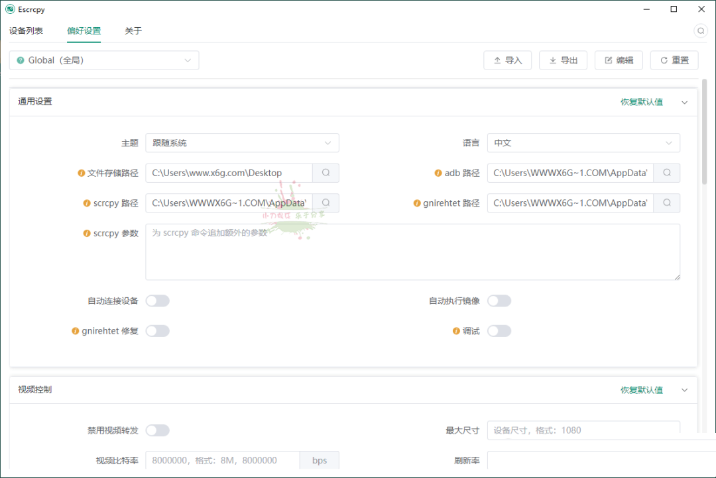Screen dimensions: 716x478
Task: Click the gnirehtet 路径 input field
Action: 570,203
